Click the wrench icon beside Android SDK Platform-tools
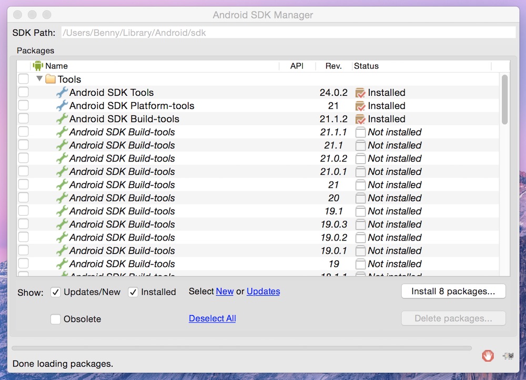 [x=62, y=105]
